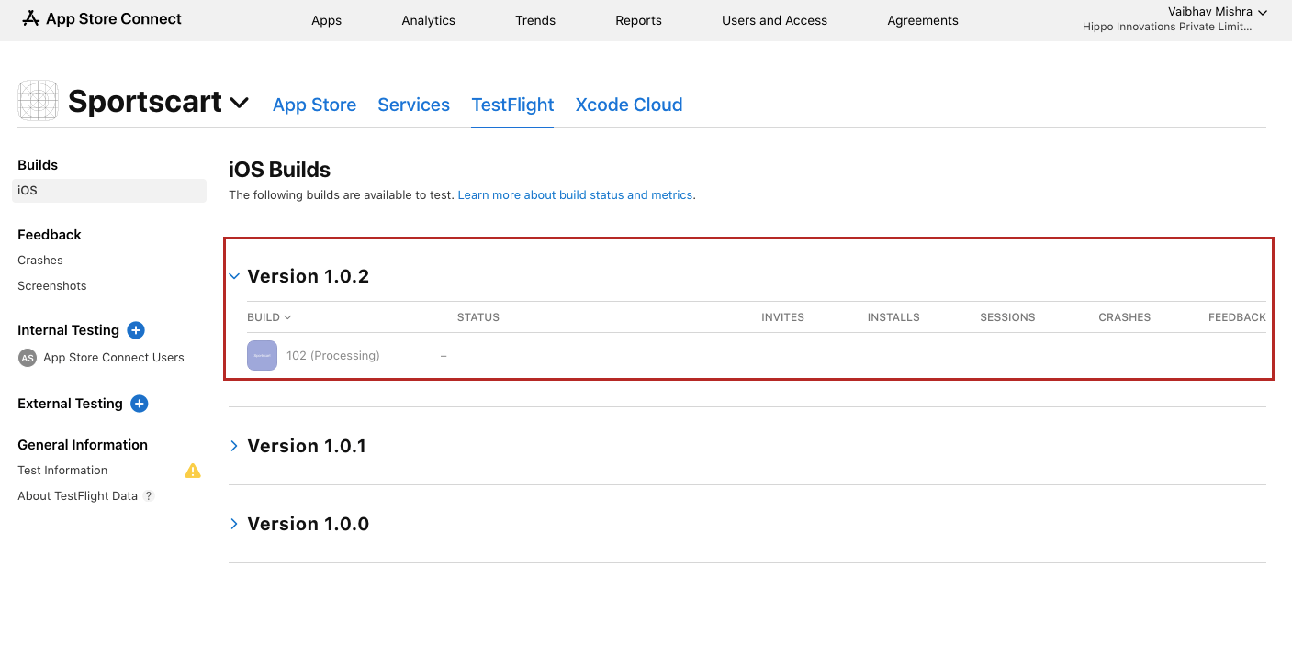The image size is (1292, 666).
Task: Click the App Store Connect logo
Action: 102,18
